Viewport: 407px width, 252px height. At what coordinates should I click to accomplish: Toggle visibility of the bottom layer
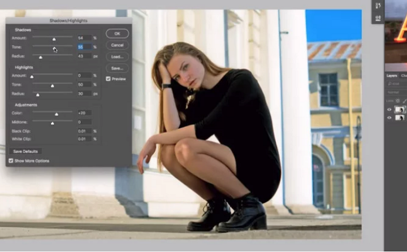(389, 118)
